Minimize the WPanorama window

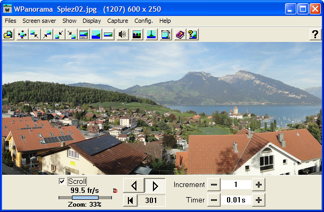(x=290, y=9)
